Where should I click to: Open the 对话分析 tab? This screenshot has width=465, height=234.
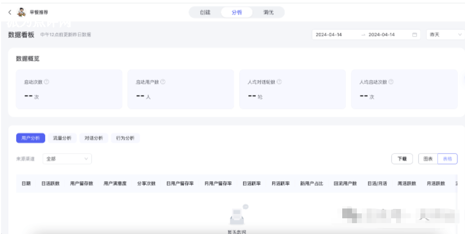tap(94, 138)
